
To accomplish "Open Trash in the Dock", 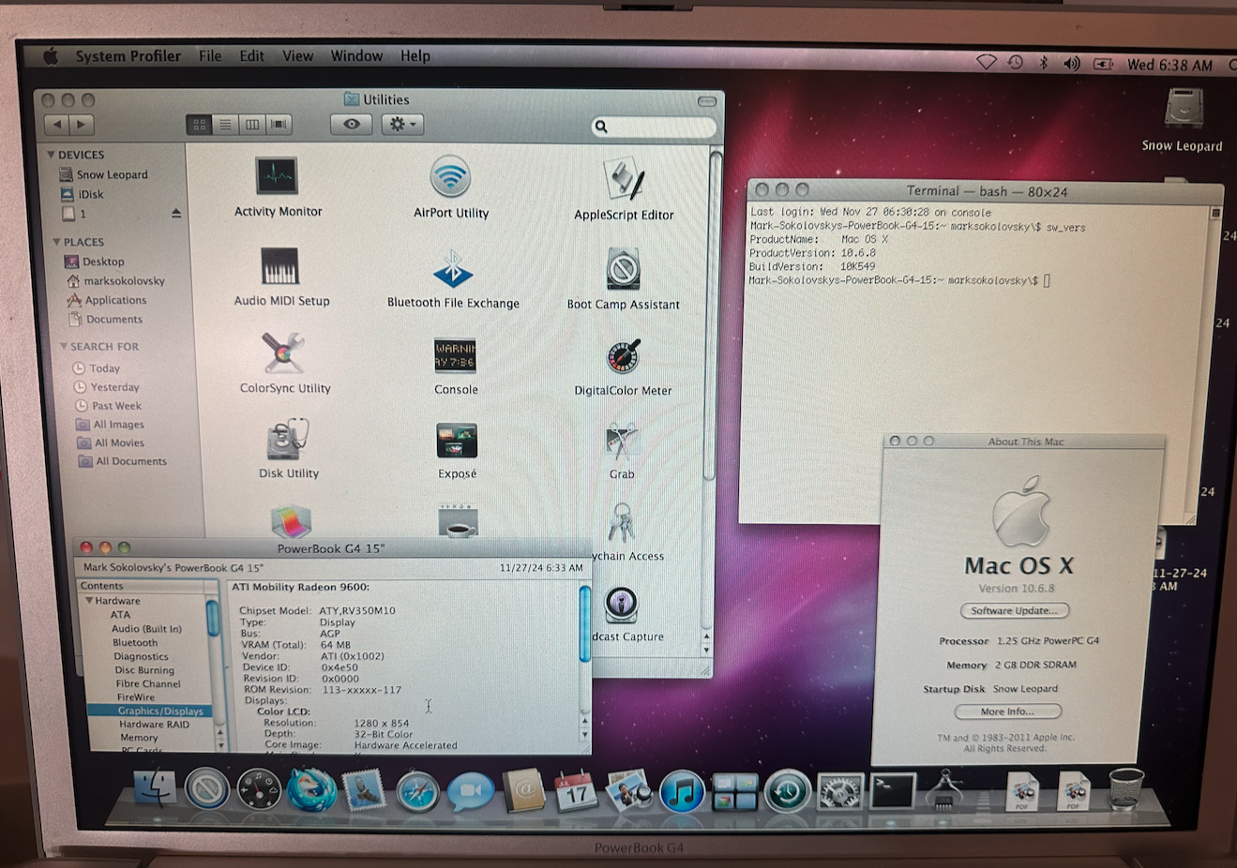I will (1125, 789).
